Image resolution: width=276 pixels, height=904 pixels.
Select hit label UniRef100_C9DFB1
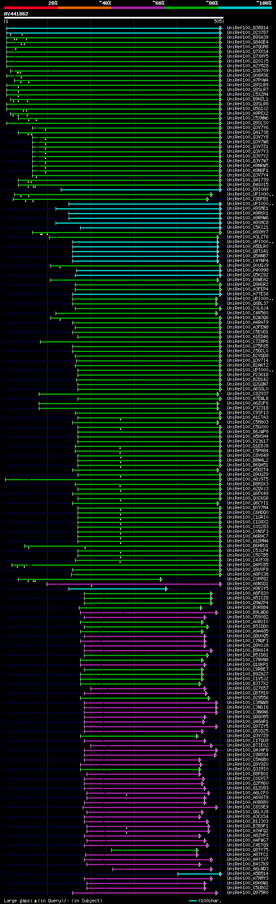pyautogui.click(x=248, y=199)
